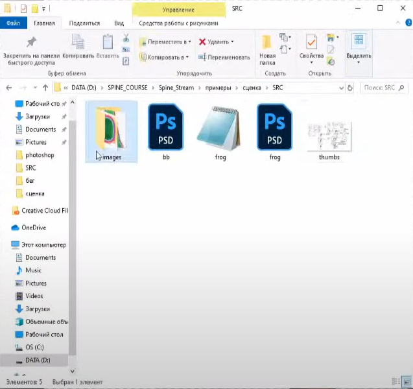This screenshot has height=389, width=413.
Task: Refresh the folder with the address bar button
Action: (x=350, y=88)
